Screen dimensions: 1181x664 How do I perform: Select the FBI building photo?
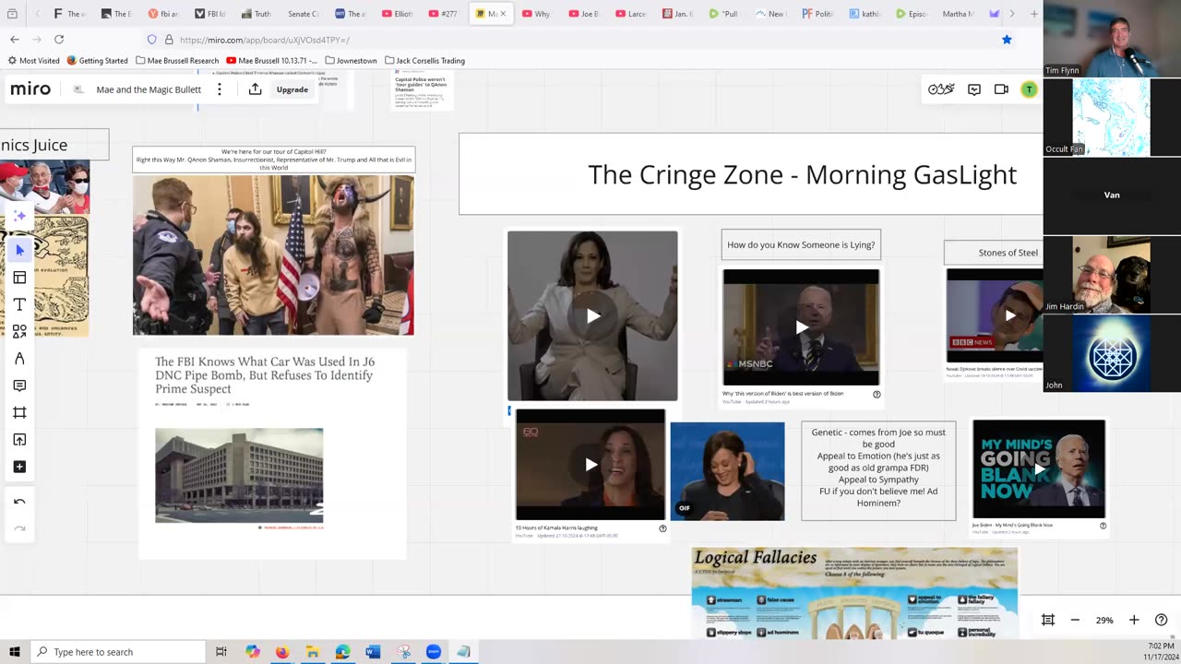tap(239, 475)
